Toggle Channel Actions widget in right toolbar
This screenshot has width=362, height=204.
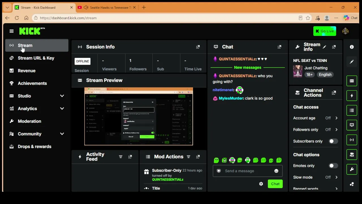coord(352,155)
